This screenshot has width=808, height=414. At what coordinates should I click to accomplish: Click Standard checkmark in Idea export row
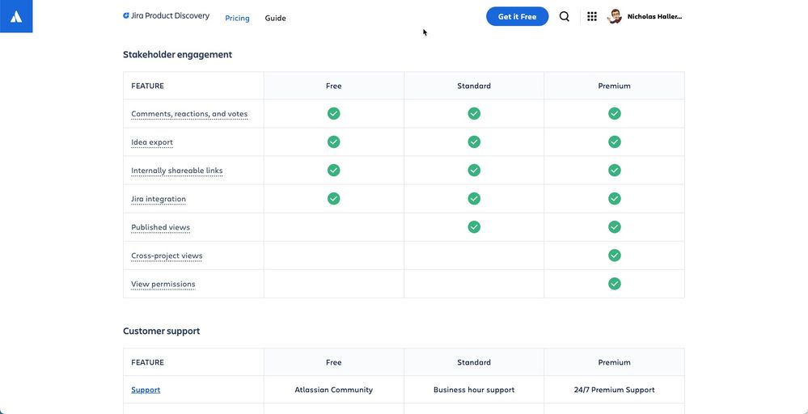tap(474, 142)
